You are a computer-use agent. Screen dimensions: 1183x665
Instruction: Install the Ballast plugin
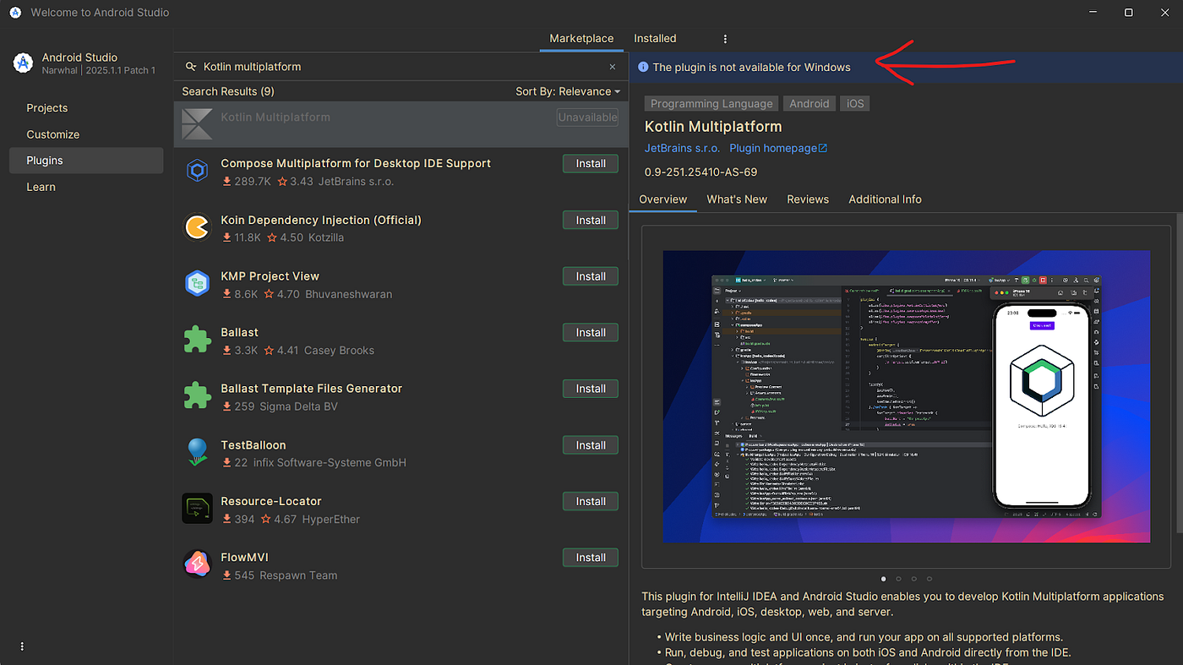tap(591, 333)
